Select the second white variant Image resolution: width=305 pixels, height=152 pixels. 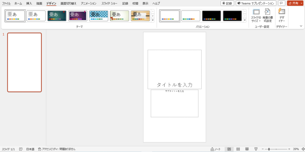point(191,16)
